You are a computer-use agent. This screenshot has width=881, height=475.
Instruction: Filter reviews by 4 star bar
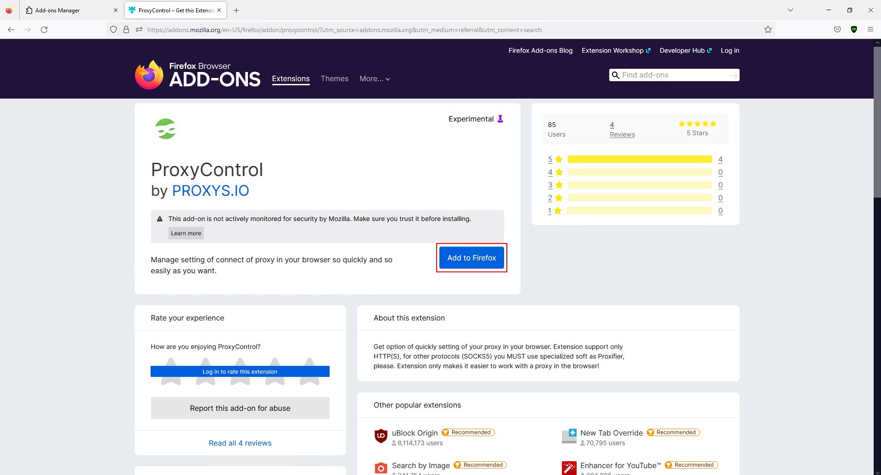640,172
